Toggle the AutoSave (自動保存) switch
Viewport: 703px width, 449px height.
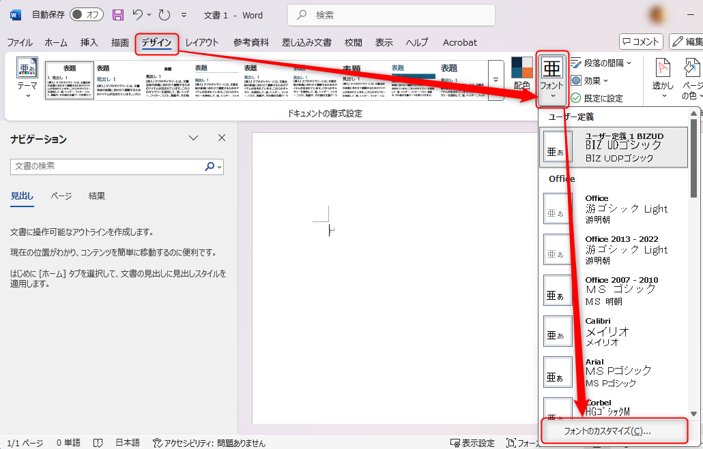[85, 14]
